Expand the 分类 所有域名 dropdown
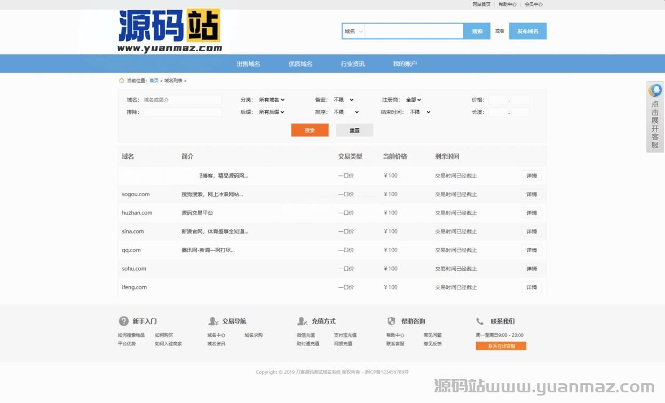Screen dimensions: 665x403 (272, 100)
